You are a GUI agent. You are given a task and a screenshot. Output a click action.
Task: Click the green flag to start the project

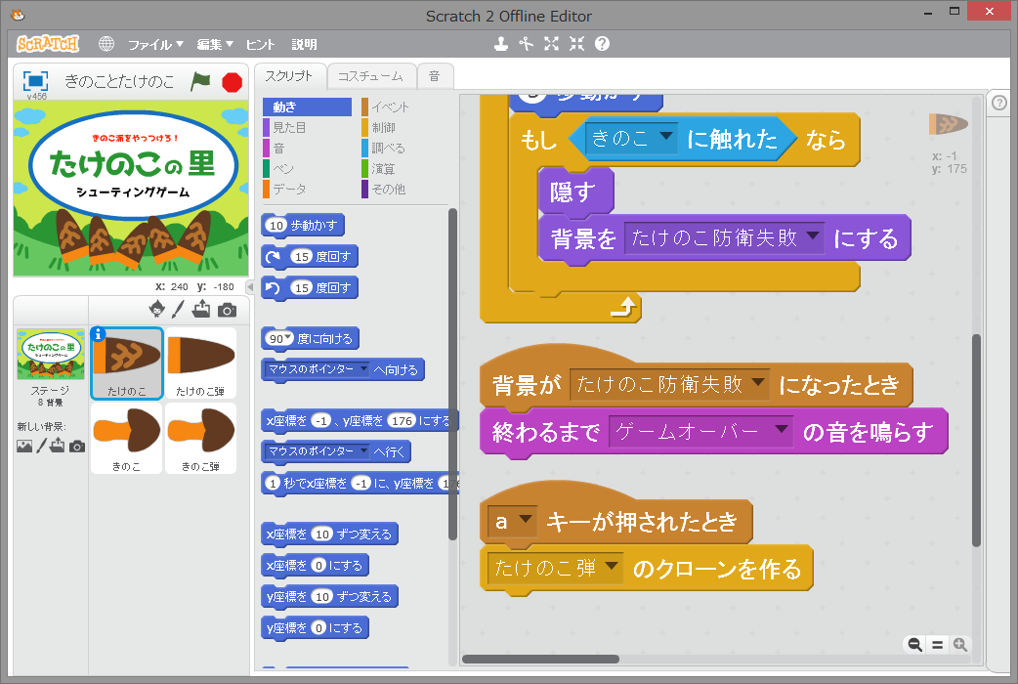pos(200,82)
